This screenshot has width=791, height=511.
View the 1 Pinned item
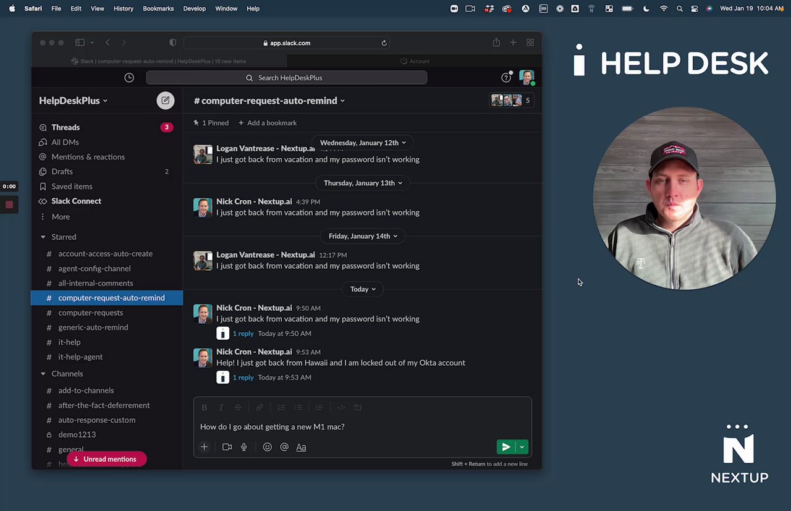tap(211, 123)
